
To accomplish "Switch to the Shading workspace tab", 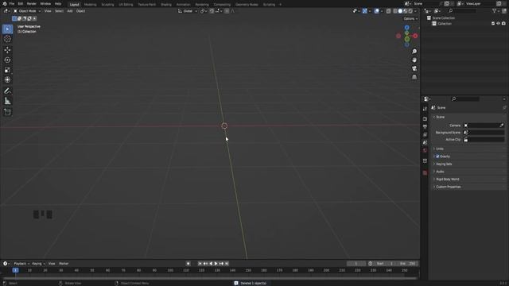I will click(x=166, y=5).
